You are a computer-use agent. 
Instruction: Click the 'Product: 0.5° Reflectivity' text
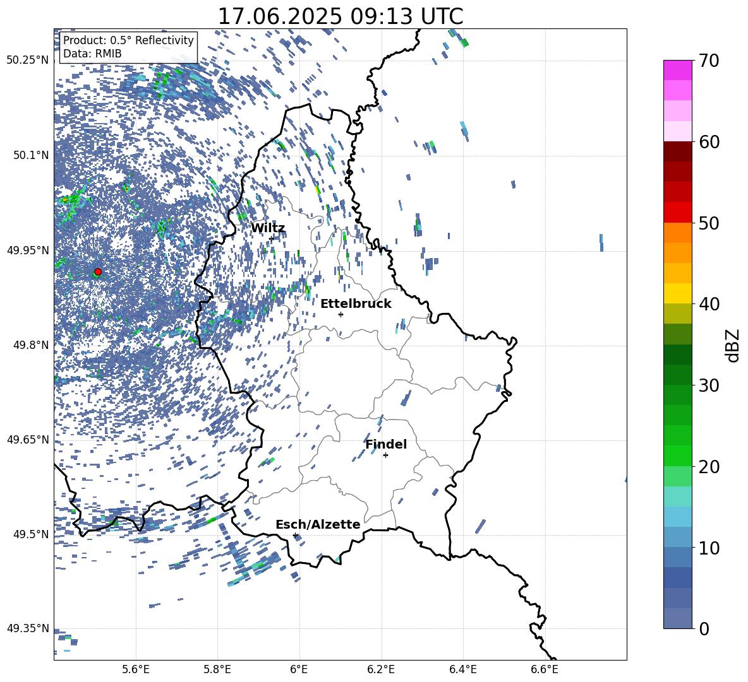tap(128, 40)
